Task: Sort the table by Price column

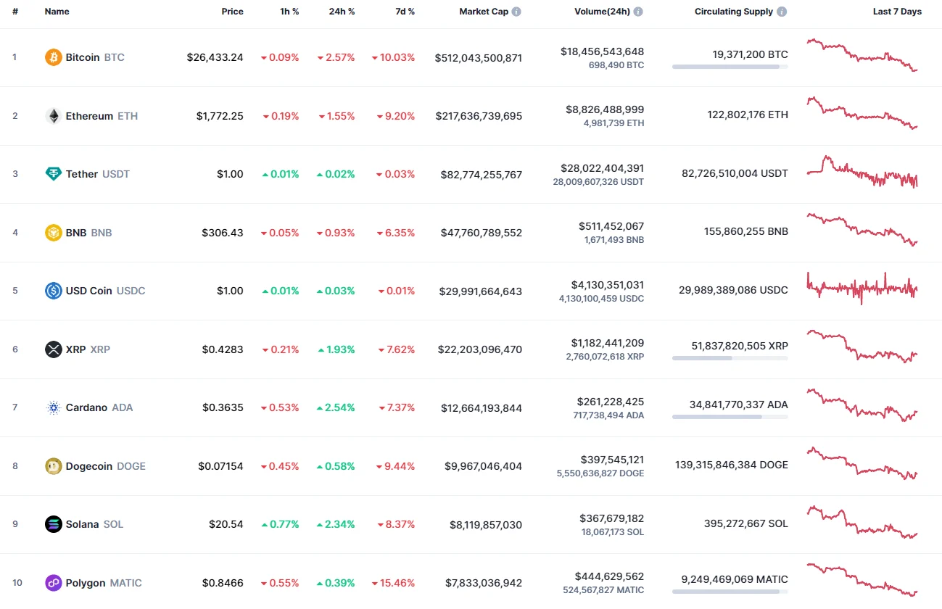Action: click(232, 11)
